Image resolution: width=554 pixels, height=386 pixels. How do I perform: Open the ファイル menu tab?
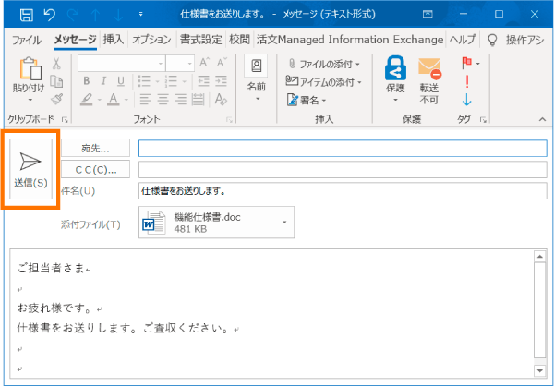tap(27, 40)
